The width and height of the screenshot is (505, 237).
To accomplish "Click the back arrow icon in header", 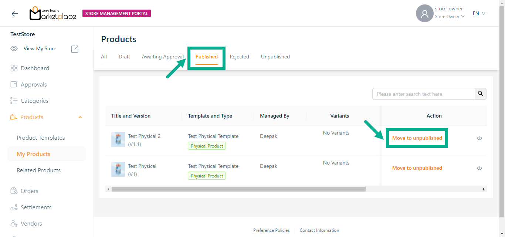I will point(14,14).
